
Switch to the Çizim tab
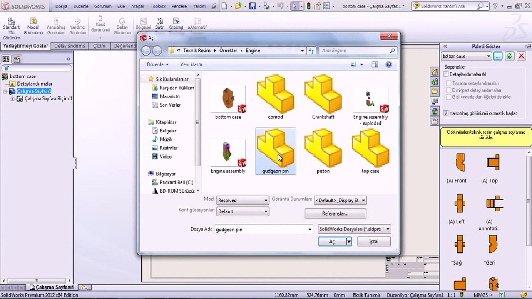[x=99, y=46]
